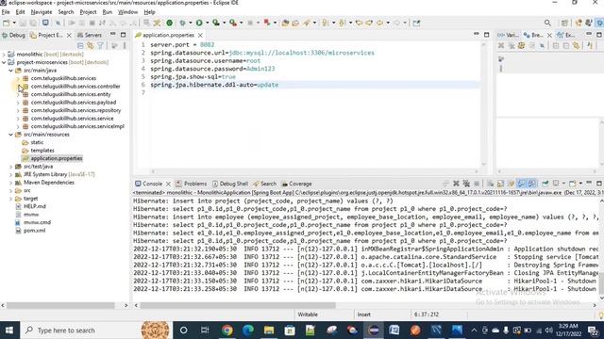
Task: Click the Open Perspective icon
Action: (564, 23)
